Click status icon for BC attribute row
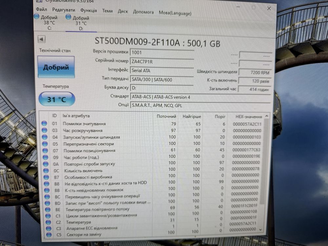Screen dimensions: 328x246 coord(47,196)
